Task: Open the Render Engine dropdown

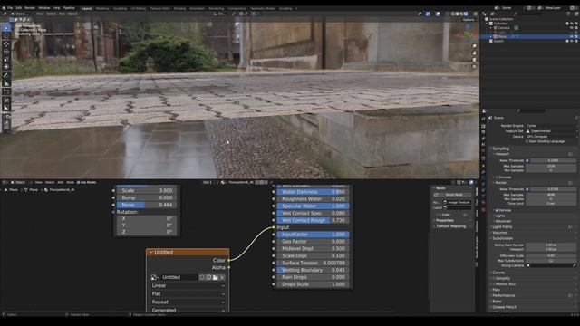Action: [551, 126]
